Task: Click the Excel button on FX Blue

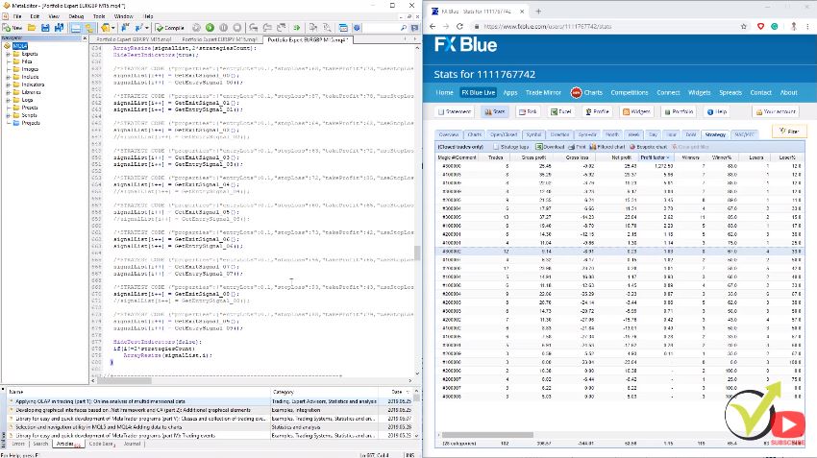Action: click(561, 111)
